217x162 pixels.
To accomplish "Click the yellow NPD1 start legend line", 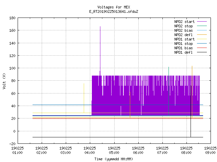I will (x=202, y=39).
